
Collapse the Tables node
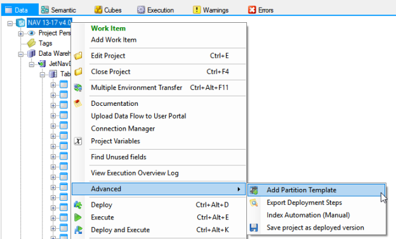pyautogui.click(x=42, y=74)
